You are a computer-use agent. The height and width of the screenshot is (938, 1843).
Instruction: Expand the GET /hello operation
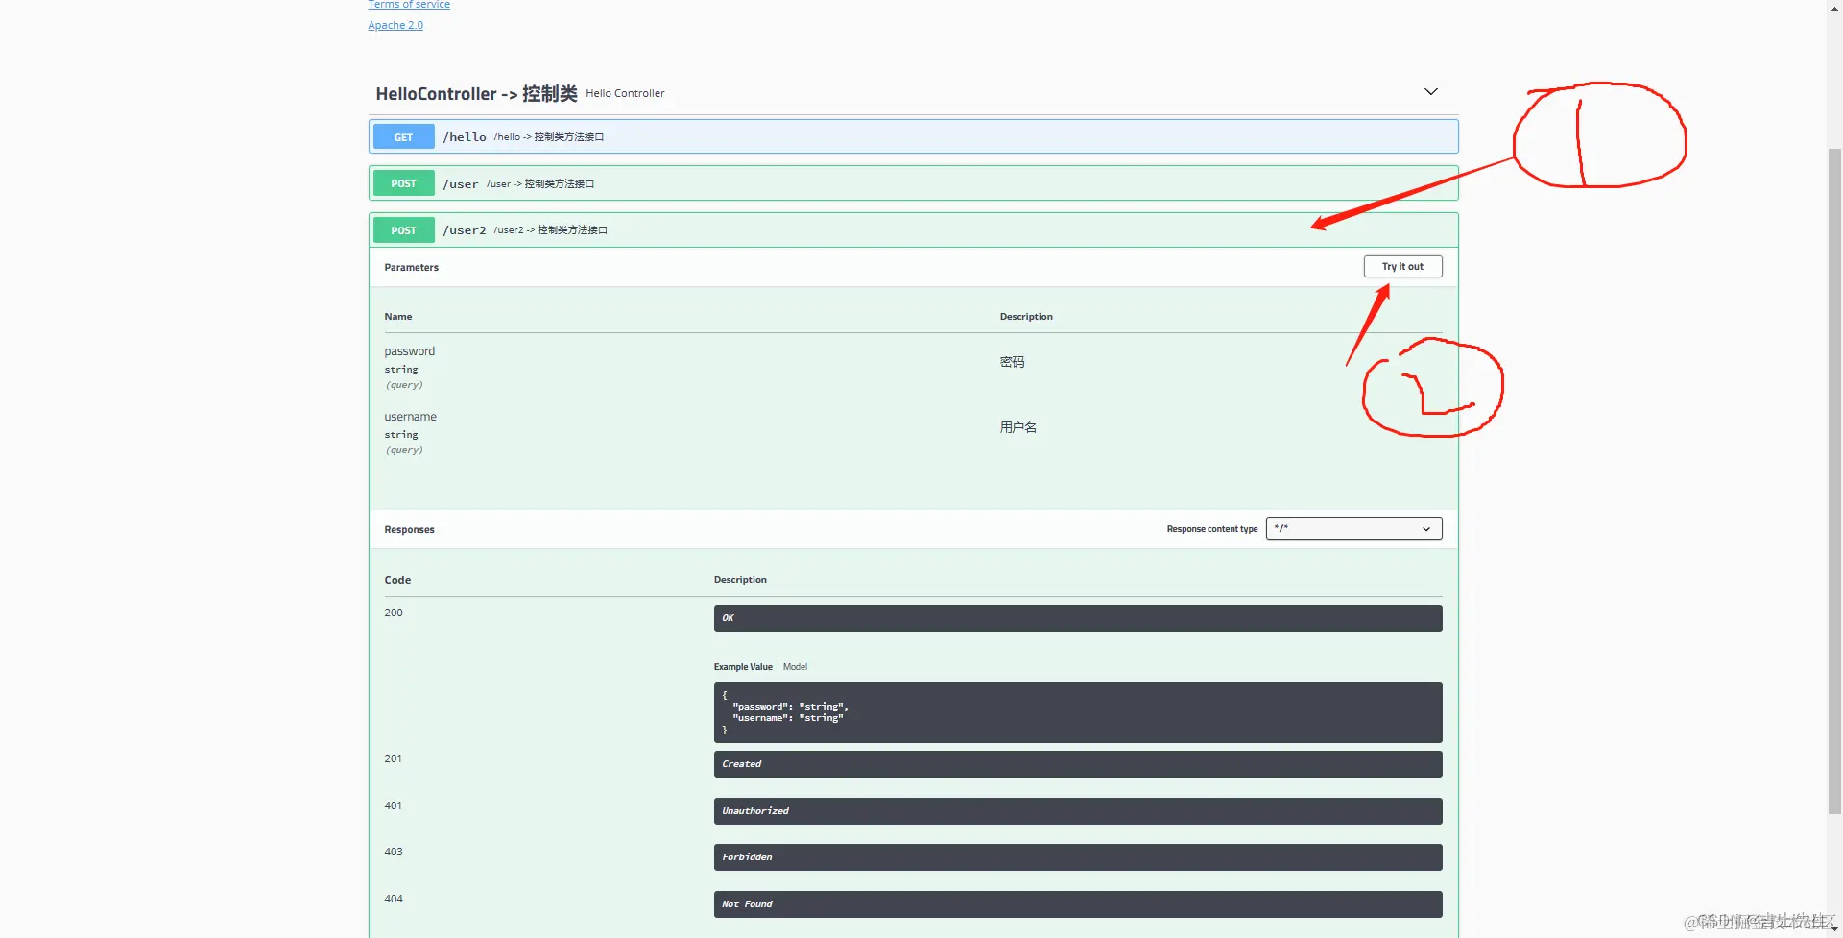[913, 136]
